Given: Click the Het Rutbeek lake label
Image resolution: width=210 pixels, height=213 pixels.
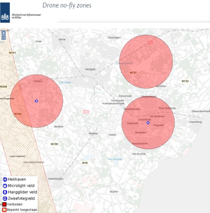Looking at the screenshot, I should click(115, 159).
